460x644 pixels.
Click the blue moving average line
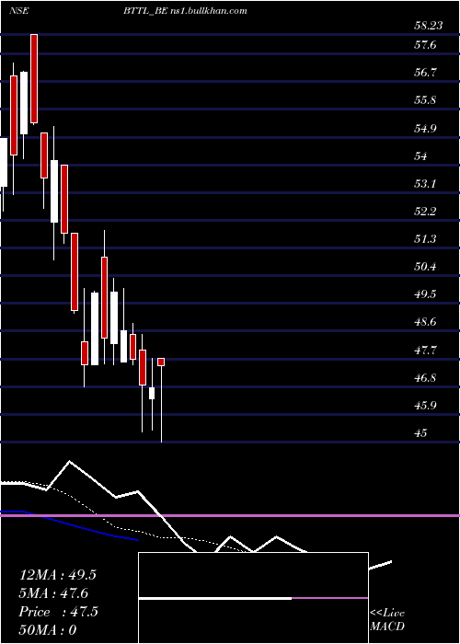[x=70, y=525]
